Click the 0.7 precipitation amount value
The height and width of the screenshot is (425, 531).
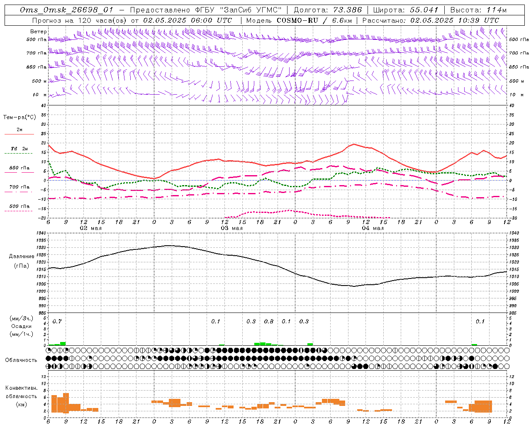click(x=57, y=321)
